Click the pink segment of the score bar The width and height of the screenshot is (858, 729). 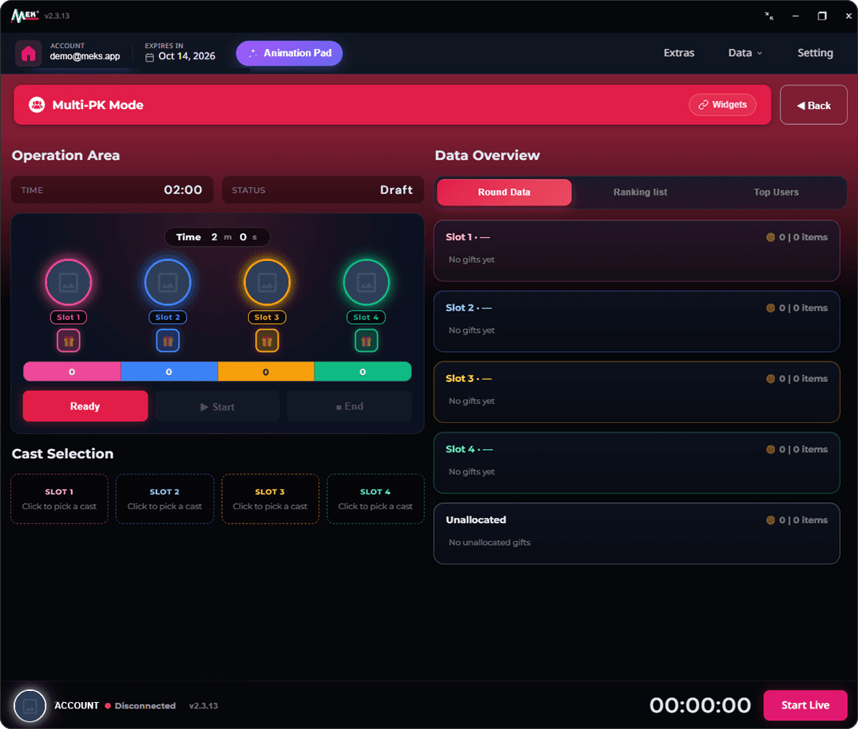click(72, 372)
